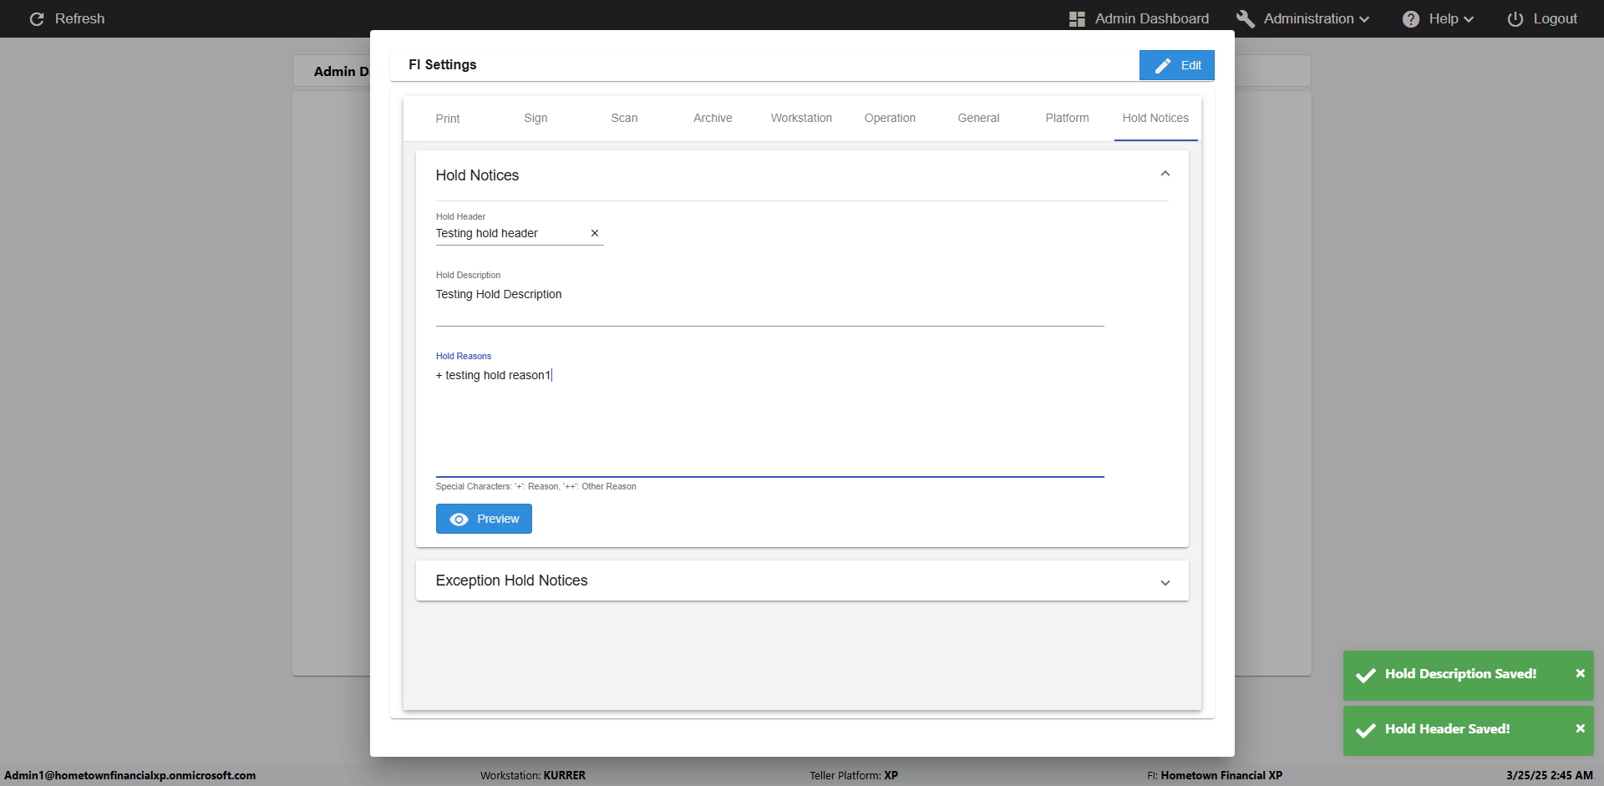Switch to the Print tab
This screenshot has width=1604, height=786.
pos(448,119)
